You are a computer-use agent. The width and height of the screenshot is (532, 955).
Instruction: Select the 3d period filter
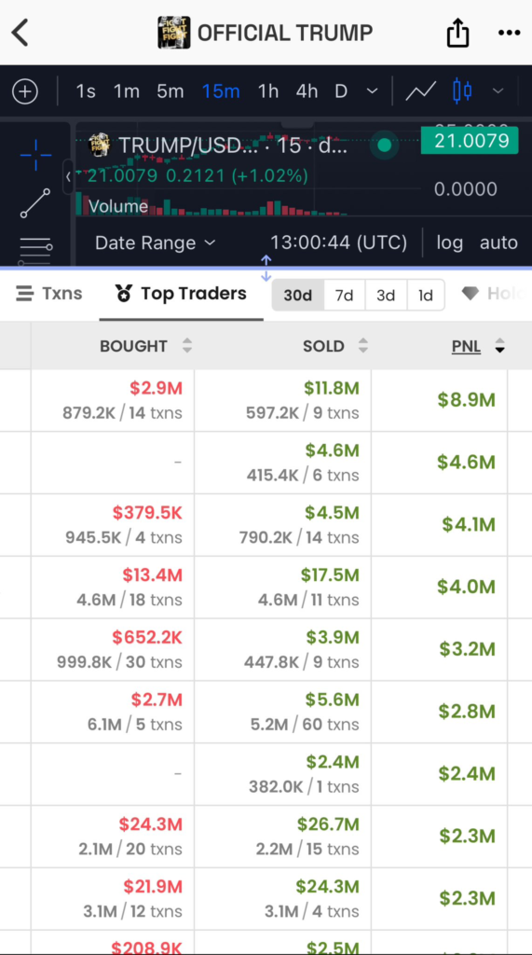(386, 296)
